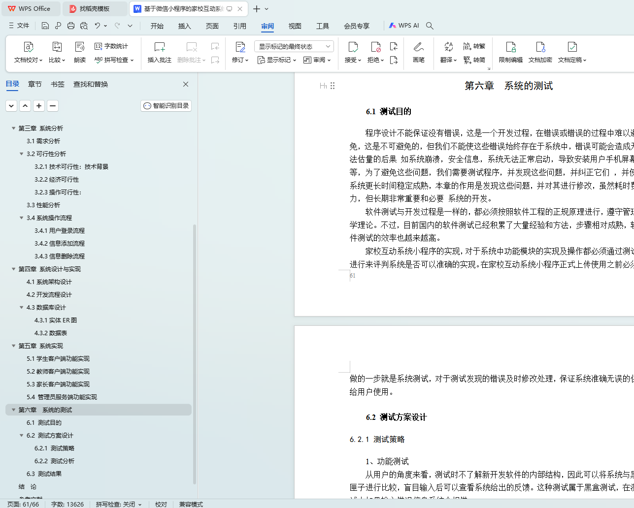Screen dimensions: 634x508
Task: Click the Undo arrow icon
Action: pos(98,26)
